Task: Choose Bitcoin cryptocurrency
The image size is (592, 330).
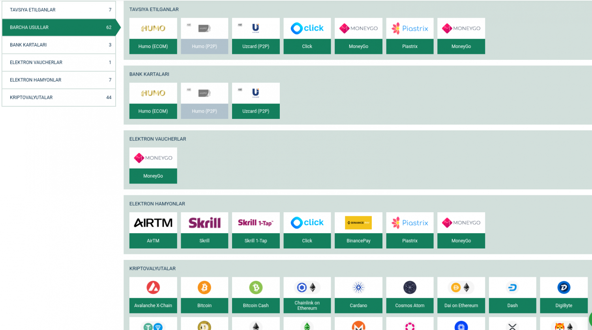Action: click(204, 295)
